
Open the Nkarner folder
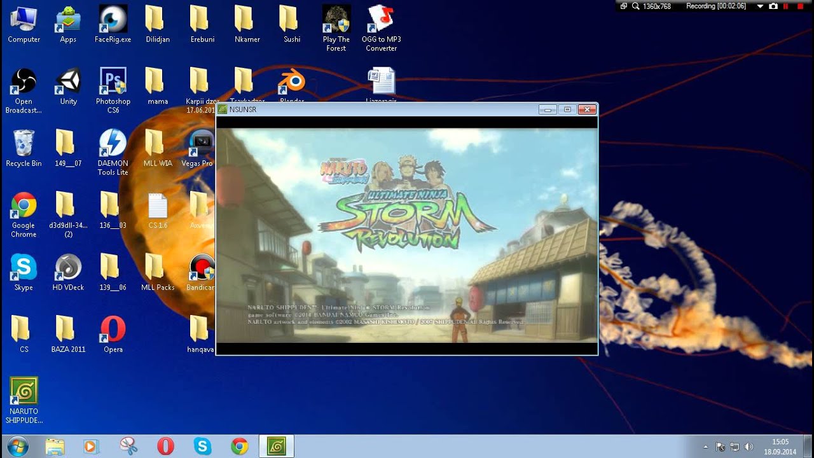pyautogui.click(x=247, y=25)
